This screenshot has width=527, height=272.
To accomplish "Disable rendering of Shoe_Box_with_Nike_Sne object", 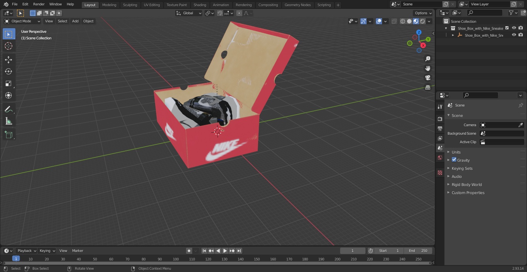I will (x=521, y=35).
